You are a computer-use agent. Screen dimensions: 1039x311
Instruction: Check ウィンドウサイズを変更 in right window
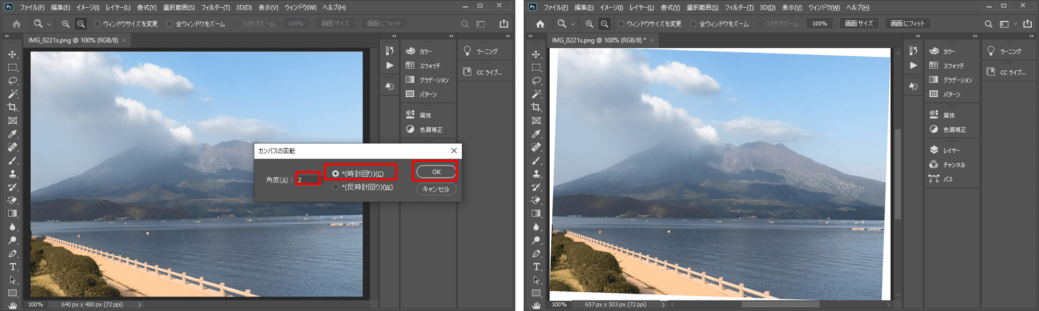coord(621,24)
